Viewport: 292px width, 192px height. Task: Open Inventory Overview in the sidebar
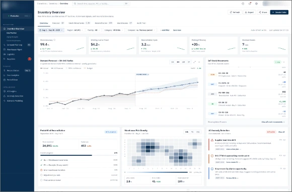tap(17, 29)
